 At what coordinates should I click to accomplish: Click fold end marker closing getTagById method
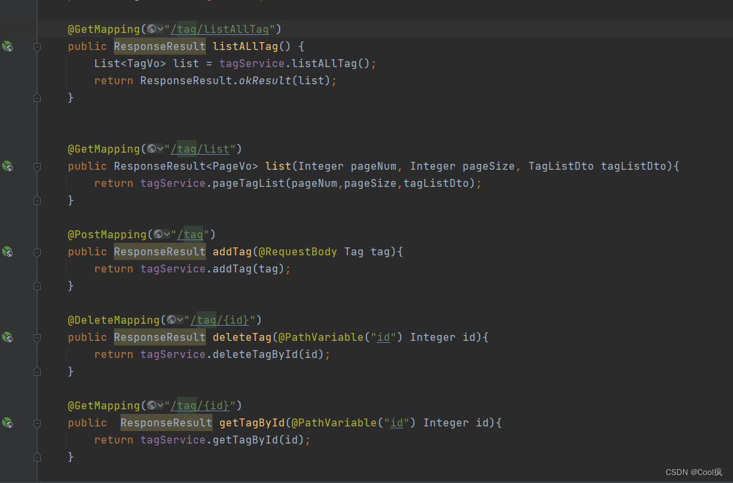tap(37, 457)
